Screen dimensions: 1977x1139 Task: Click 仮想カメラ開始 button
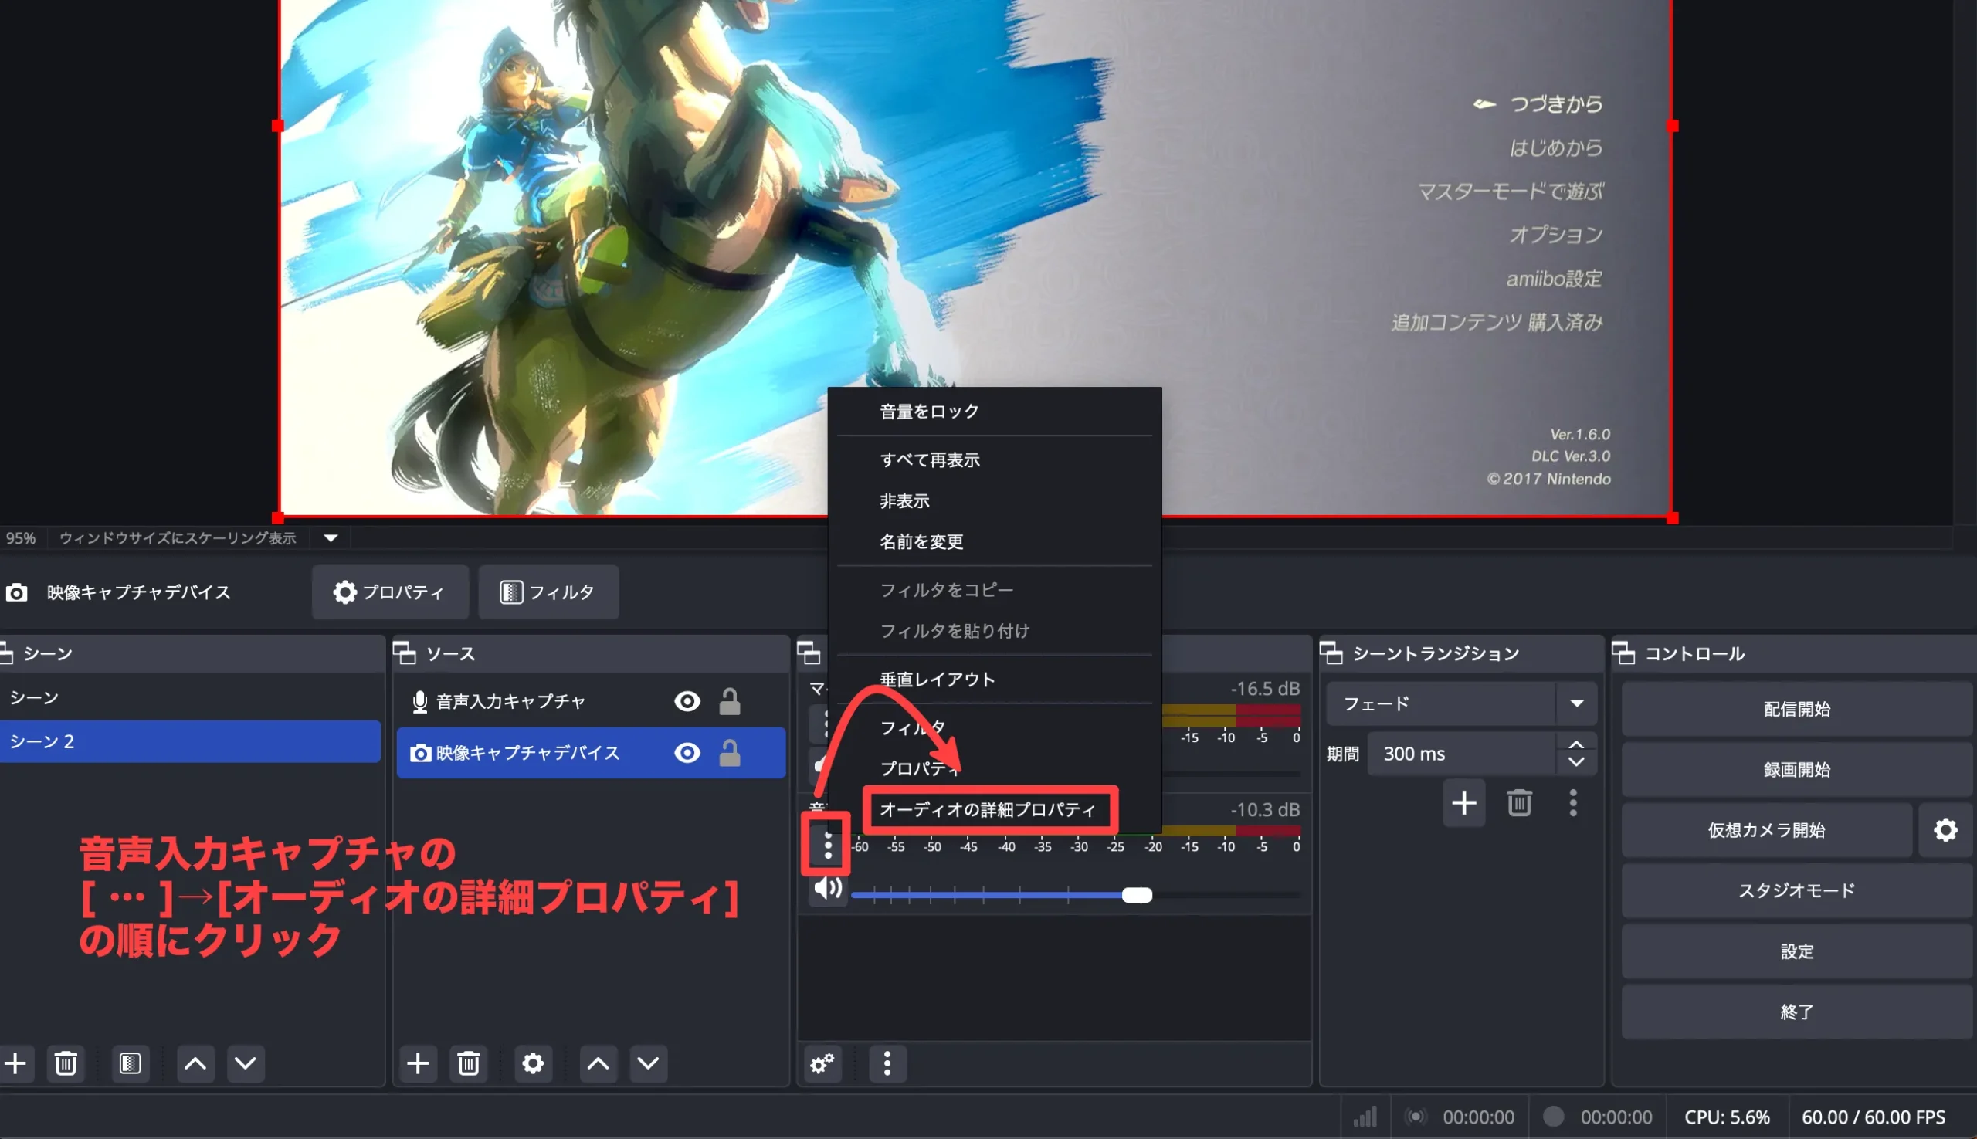(x=1766, y=830)
